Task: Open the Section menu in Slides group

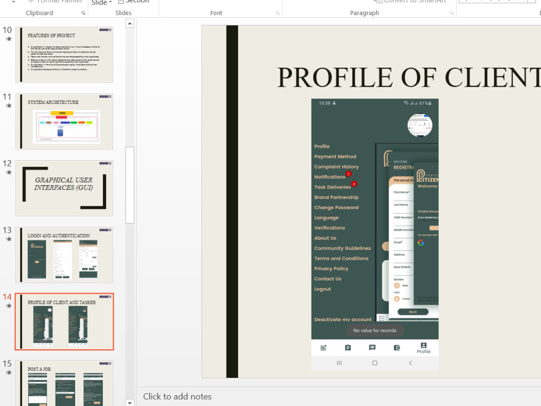Action: pos(134,2)
